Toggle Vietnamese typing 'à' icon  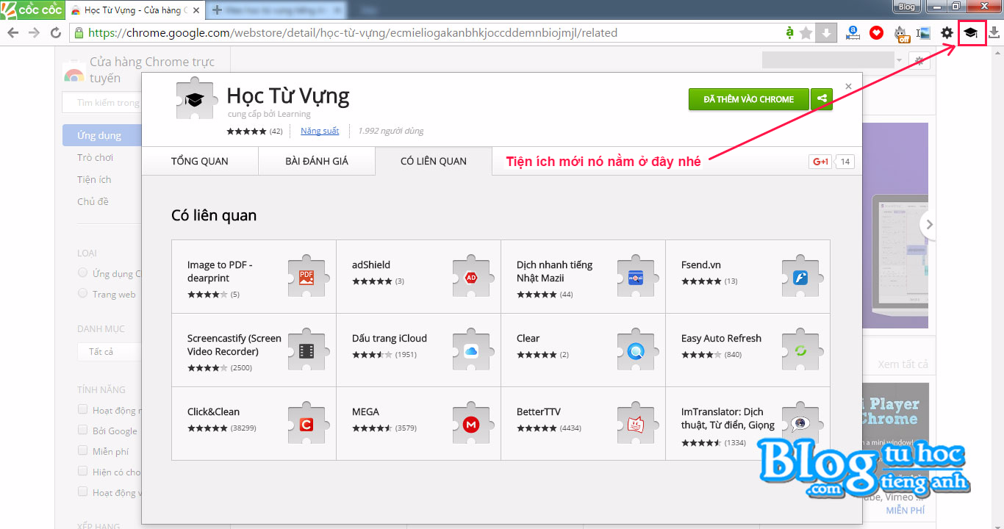[x=790, y=33]
